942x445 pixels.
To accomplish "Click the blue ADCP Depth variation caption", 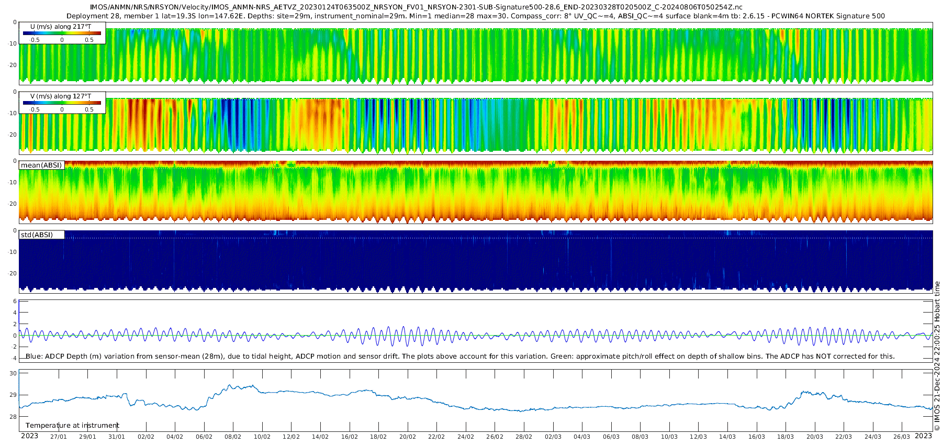I will coord(461,357).
